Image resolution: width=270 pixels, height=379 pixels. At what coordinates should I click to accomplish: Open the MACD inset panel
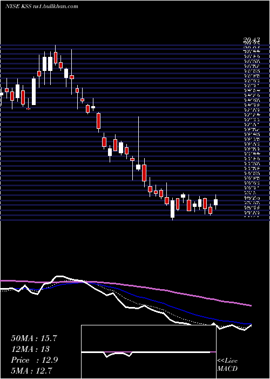pyautogui.click(x=148, y=352)
